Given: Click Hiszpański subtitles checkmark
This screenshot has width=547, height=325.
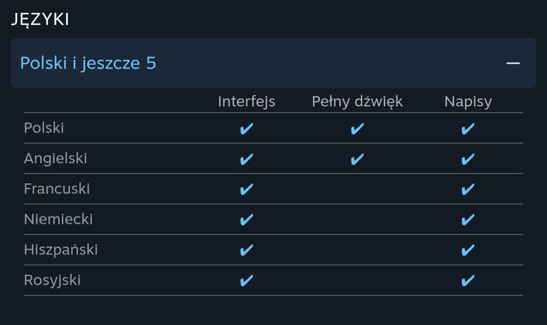Looking at the screenshot, I should (x=468, y=250).
